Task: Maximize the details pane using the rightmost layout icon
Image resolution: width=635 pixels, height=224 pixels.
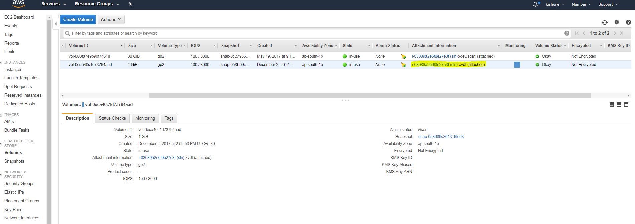Action: click(x=626, y=105)
